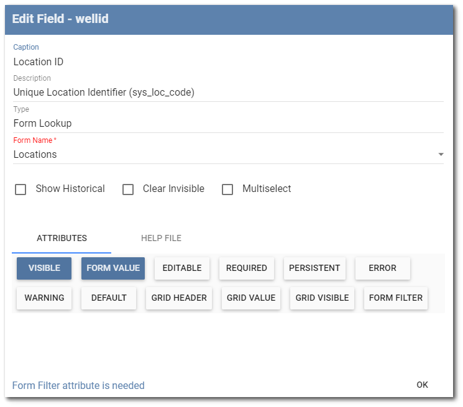The height and width of the screenshot is (407, 463).
Task: Open the HELP FILE tab
Action: coord(161,238)
